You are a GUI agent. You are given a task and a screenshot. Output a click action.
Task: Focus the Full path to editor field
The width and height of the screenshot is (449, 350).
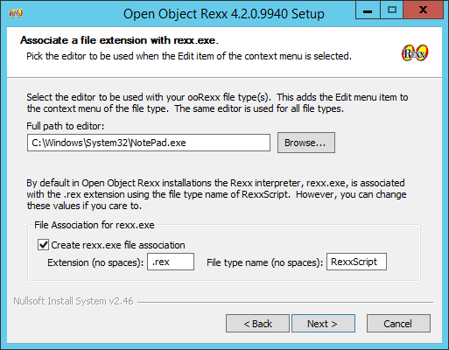[x=149, y=143]
